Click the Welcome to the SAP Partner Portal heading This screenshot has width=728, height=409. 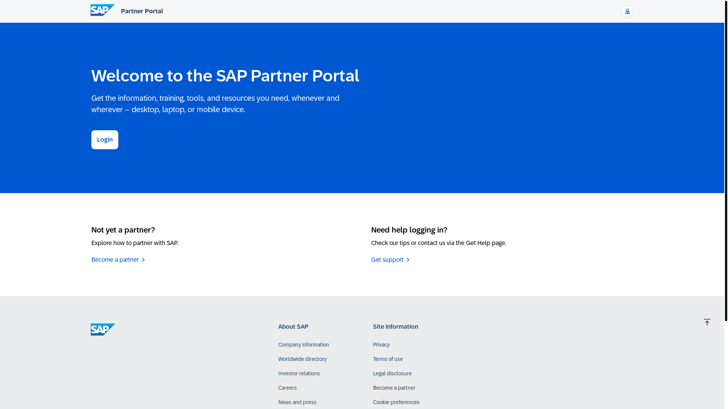tap(225, 76)
